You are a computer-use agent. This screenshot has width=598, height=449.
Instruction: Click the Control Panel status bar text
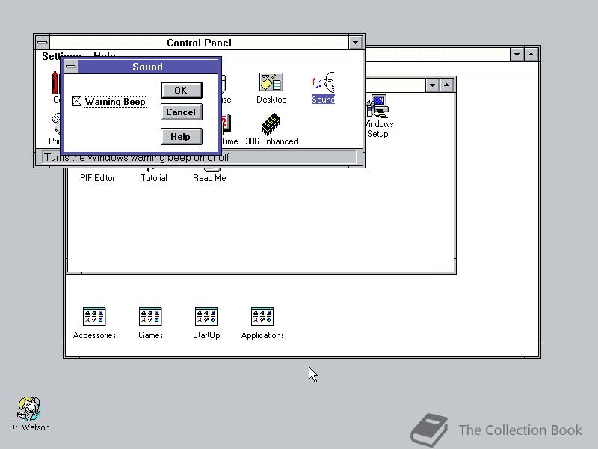136,157
